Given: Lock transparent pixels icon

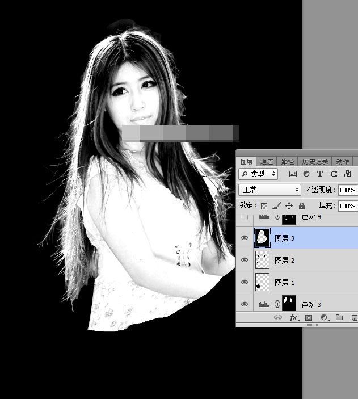Looking at the screenshot, I should pyautogui.click(x=264, y=206).
